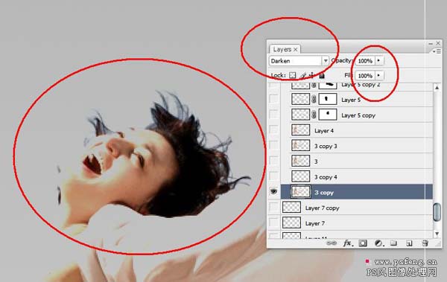447x282 pixels.
Task: Hide the 3 copy layer
Action: (x=273, y=191)
